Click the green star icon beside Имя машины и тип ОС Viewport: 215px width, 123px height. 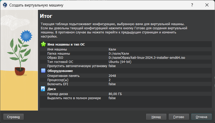coord(43,44)
